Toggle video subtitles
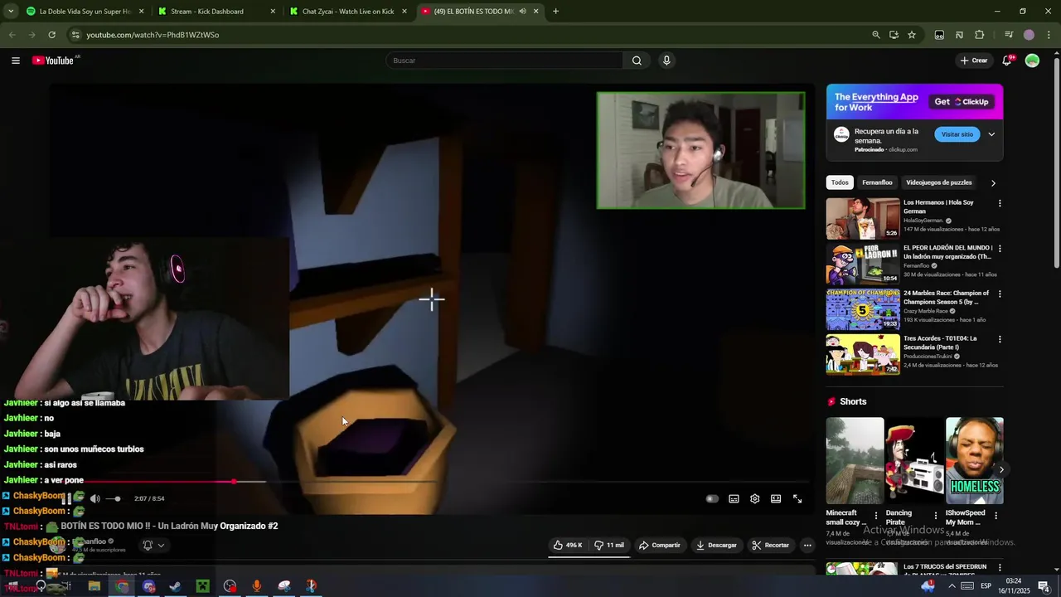Viewport: 1061px width, 597px height. point(734,498)
